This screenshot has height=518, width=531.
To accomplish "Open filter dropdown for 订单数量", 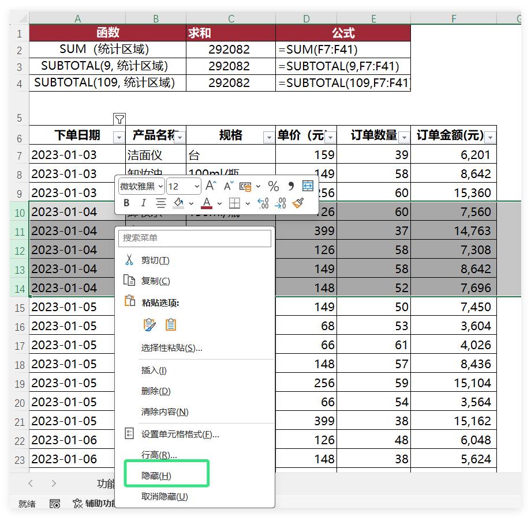I will point(404,138).
